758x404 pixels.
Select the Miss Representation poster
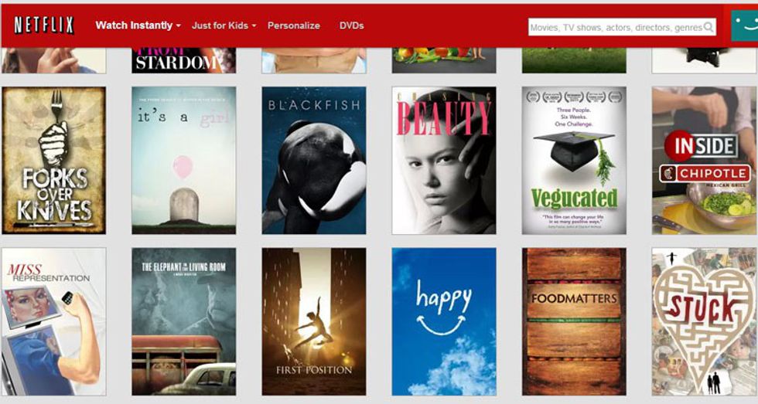pos(54,321)
